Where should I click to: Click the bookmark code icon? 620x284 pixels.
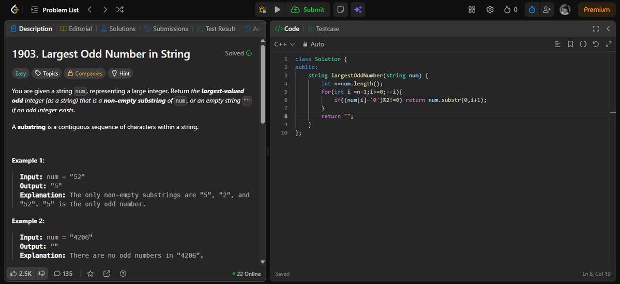point(570,44)
